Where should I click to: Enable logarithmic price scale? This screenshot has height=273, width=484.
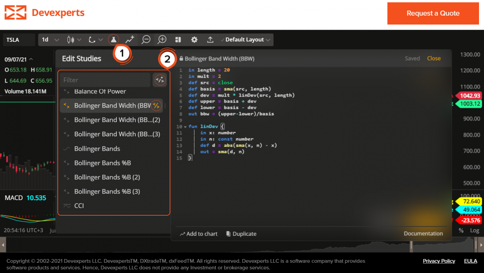pyautogui.click(x=474, y=231)
